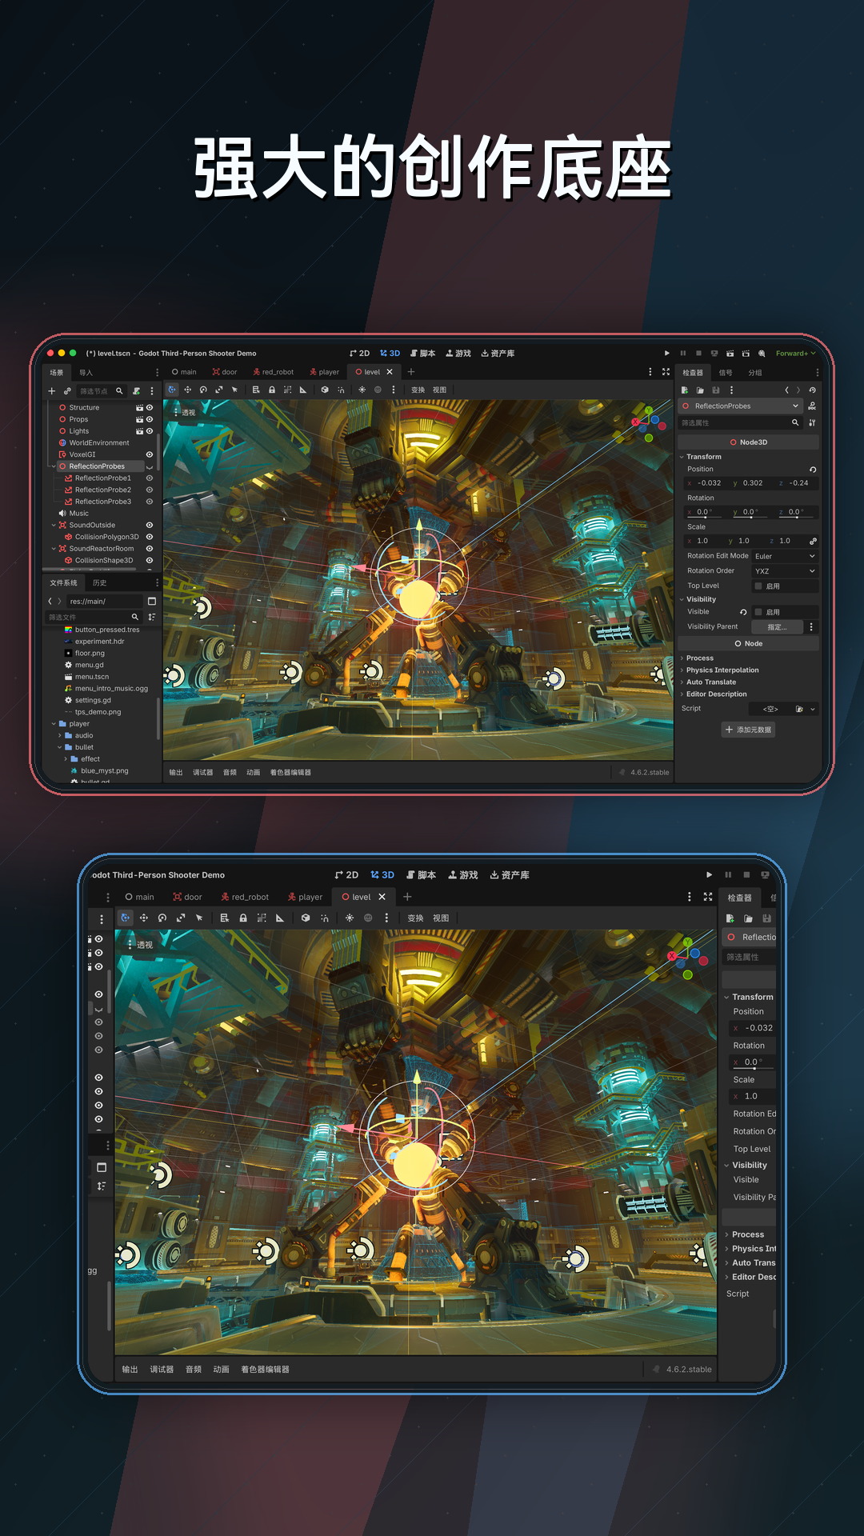This screenshot has height=1536, width=864.
Task: Hide ReflectionProbe1 node
Action: tap(149, 478)
